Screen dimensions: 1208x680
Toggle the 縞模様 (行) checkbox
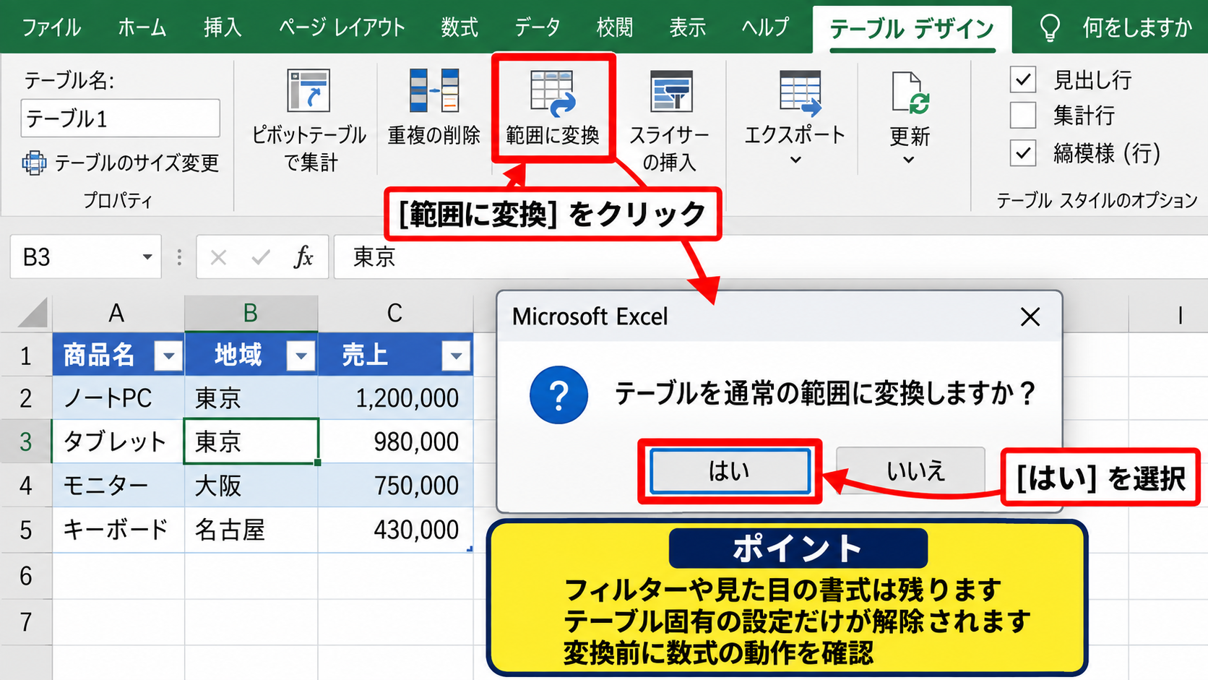(x=1023, y=152)
